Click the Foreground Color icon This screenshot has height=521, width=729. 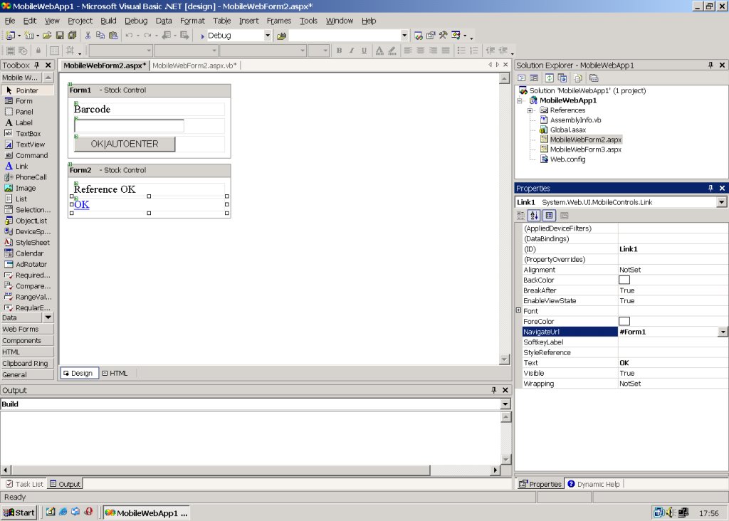click(379, 51)
